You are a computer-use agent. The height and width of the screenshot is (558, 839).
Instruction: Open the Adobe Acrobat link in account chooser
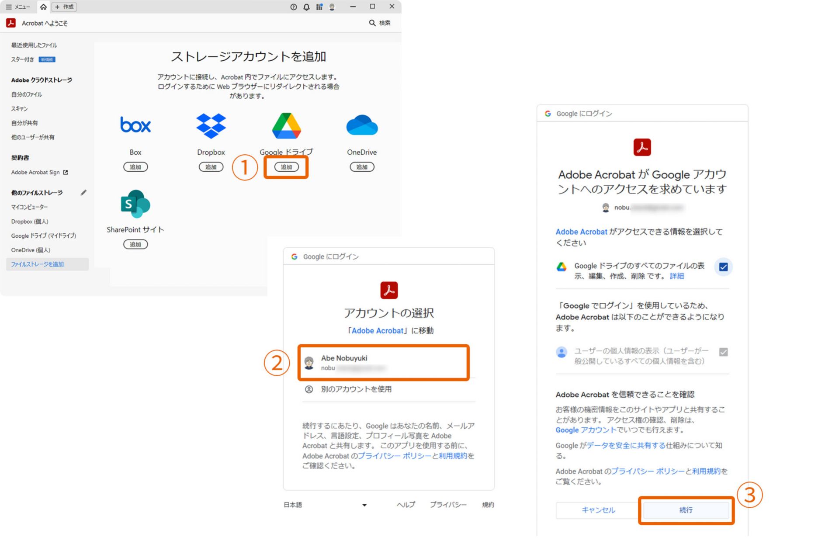click(x=378, y=331)
